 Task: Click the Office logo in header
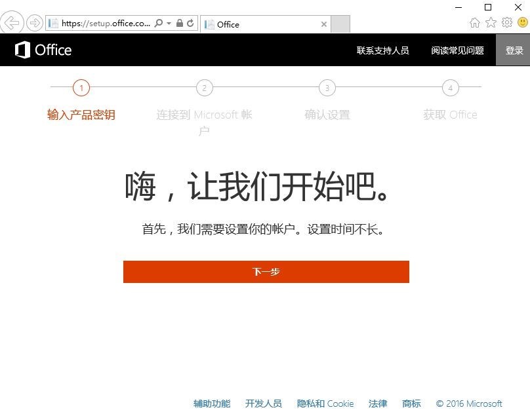[43, 50]
